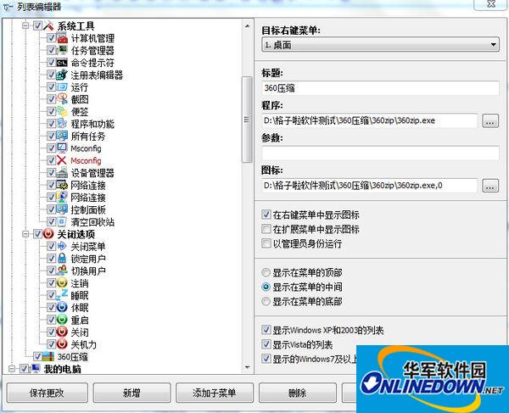Viewport: 509px width, 413px height.
Task: Enable 以管理员身份运行 checkbox
Action: [266, 243]
